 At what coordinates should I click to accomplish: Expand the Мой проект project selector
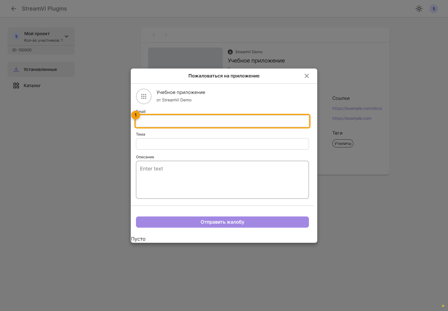[x=66, y=36]
